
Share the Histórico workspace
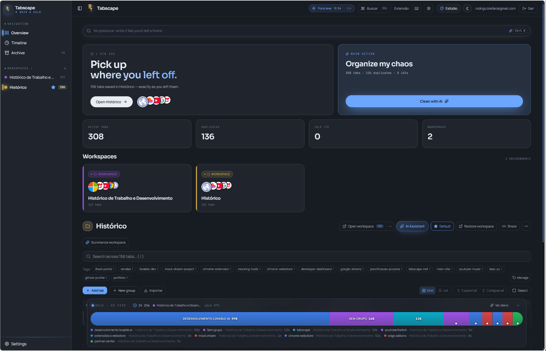point(509,226)
